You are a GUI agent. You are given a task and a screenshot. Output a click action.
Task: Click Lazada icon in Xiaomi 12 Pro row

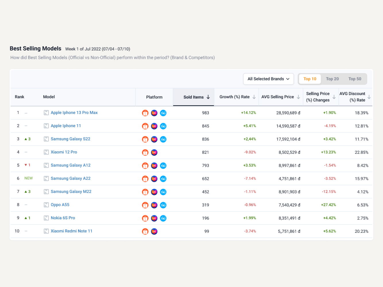154,152
